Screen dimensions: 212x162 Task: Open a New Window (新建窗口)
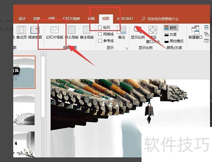195,33
